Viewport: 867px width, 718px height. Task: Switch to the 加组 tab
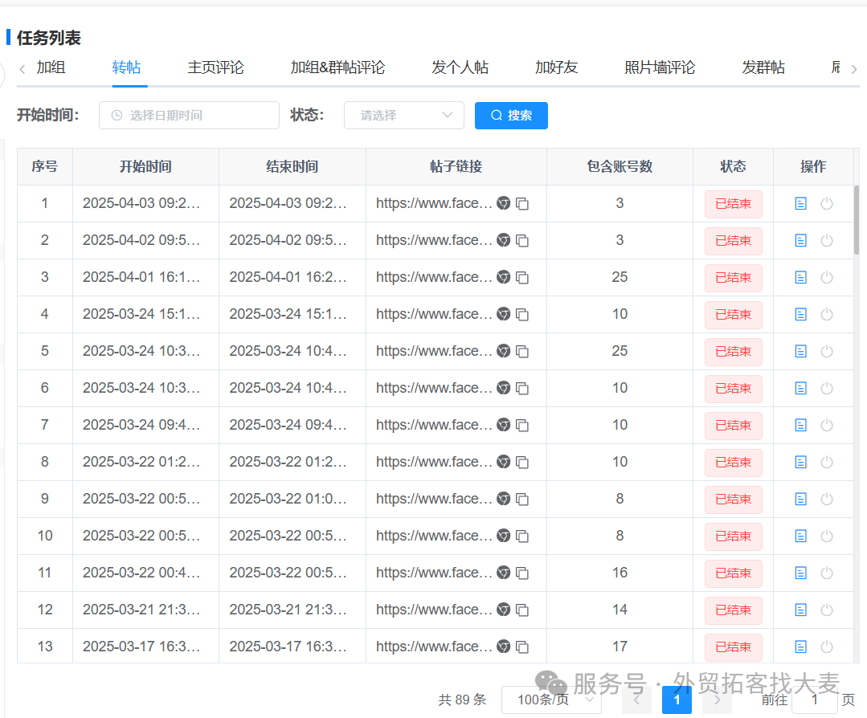[51, 67]
